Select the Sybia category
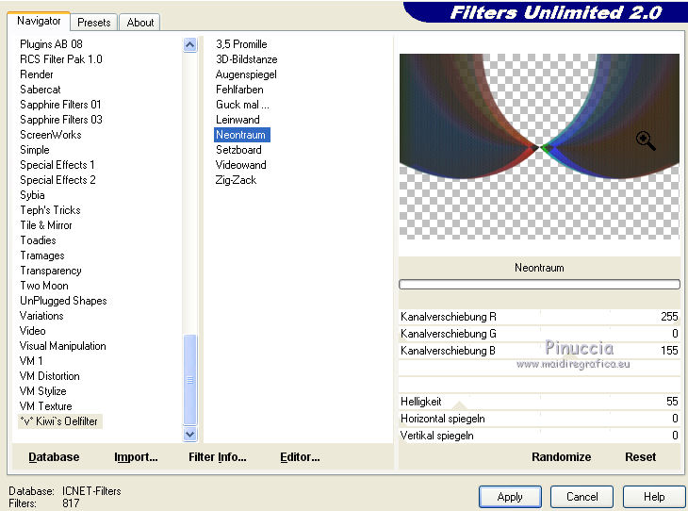Viewport: 688px width, 511px height. point(32,195)
